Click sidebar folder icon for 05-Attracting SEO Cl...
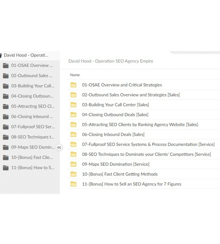 click(x=6, y=106)
